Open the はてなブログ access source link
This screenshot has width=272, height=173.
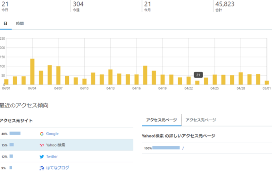[x=58, y=168]
